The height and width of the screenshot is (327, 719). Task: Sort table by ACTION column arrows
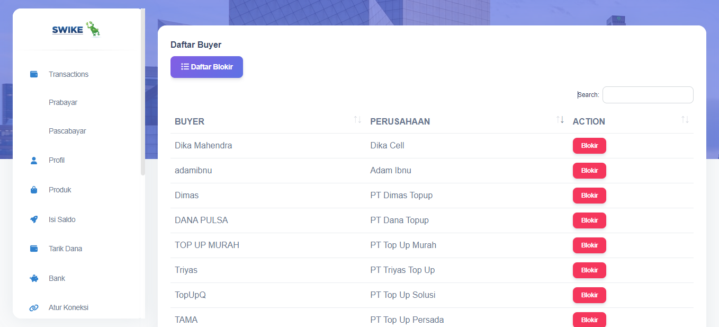(x=685, y=120)
